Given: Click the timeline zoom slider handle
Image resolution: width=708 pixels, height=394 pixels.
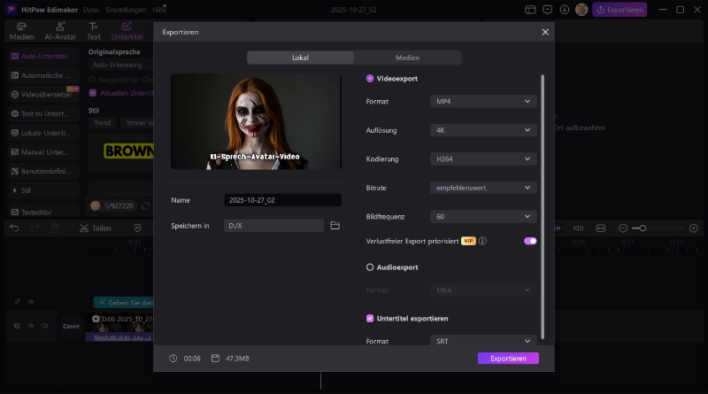Looking at the screenshot, I should tap(643, 228).
